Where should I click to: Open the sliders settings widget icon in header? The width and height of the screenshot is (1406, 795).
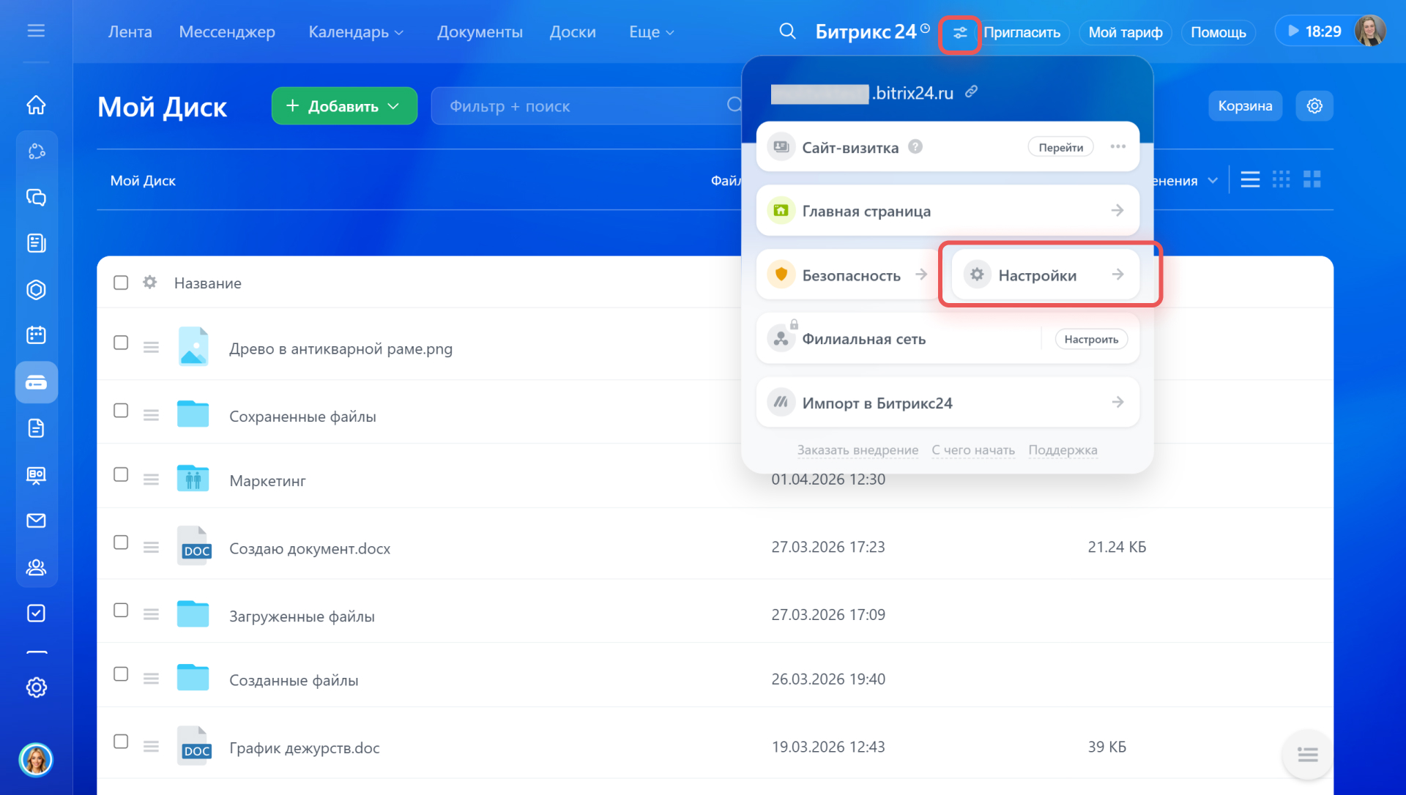click(x=959, y=33)
